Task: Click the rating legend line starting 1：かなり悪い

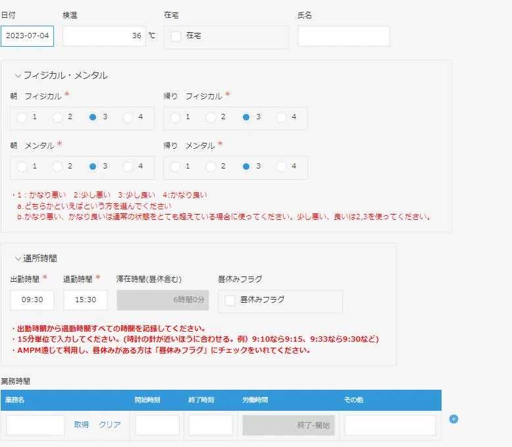Action: (x=109, y=195)
